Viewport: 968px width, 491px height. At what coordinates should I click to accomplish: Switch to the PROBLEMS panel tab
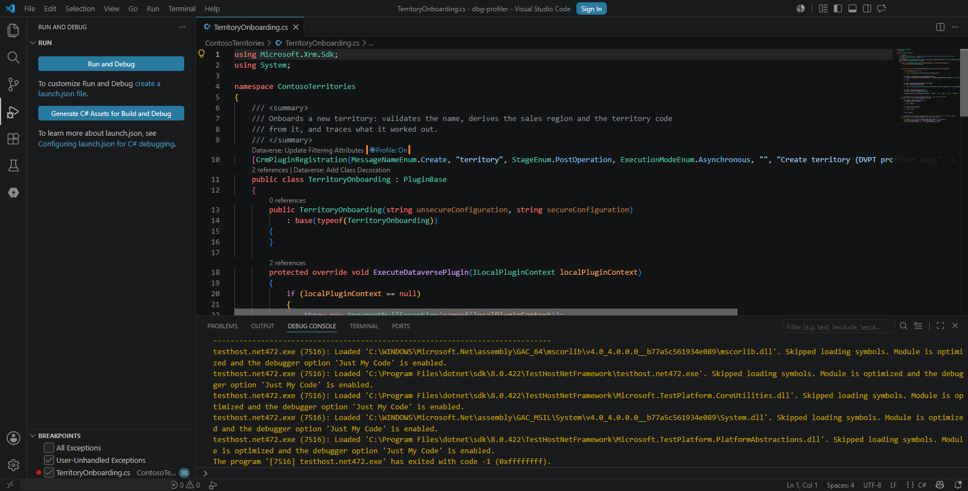[x=223, y=326]
